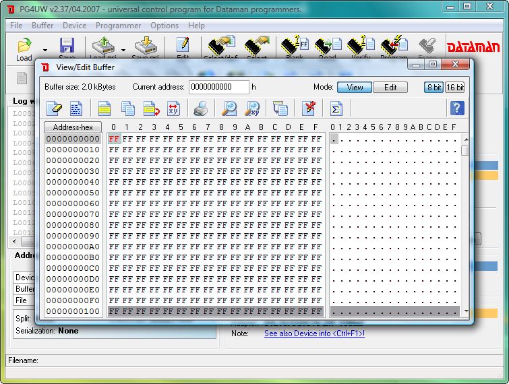Select the 8 bit view mode
The height and width of the screenshot is (384, 509).
point(433,88)
